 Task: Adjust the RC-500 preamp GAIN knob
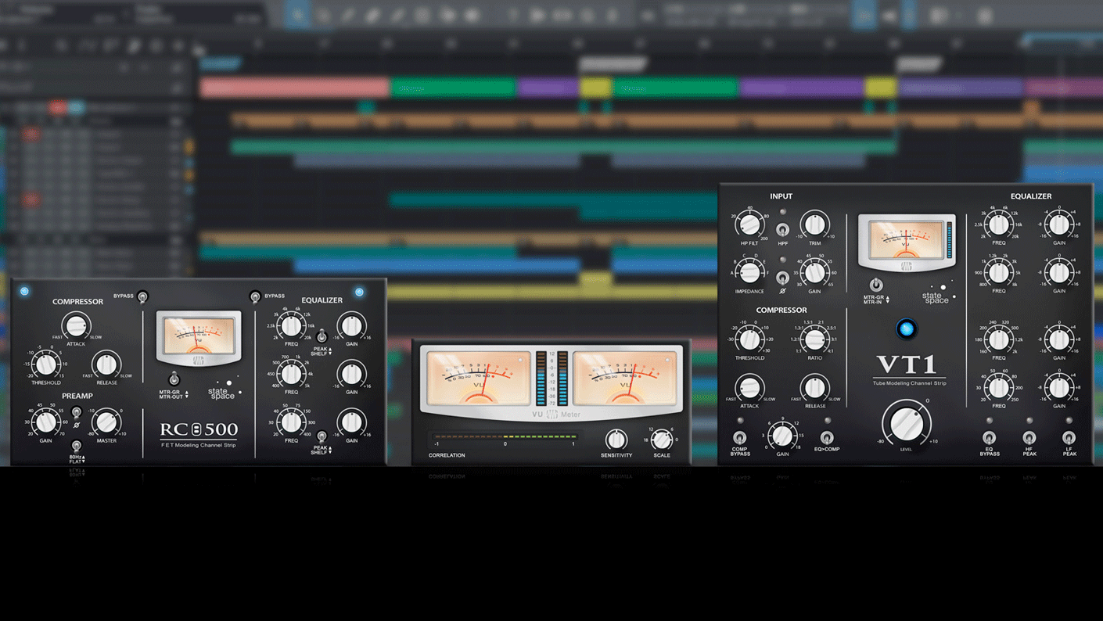46,422
